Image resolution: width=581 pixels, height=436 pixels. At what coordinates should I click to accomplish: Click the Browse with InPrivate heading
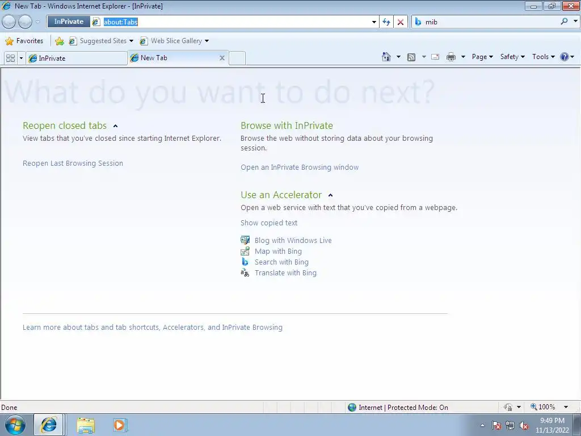(x=287, y=125)
